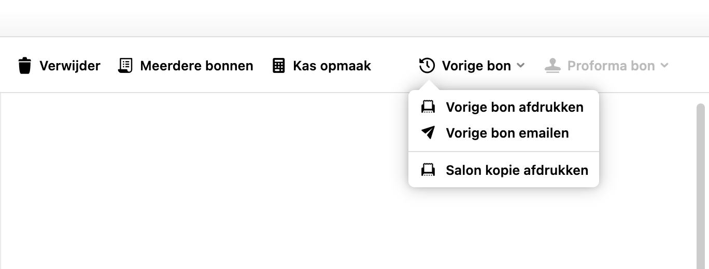Click the Proforma bon stamp icon
Image resolution: width=709 pixels, height=269 pixels.
pos(552,66)
